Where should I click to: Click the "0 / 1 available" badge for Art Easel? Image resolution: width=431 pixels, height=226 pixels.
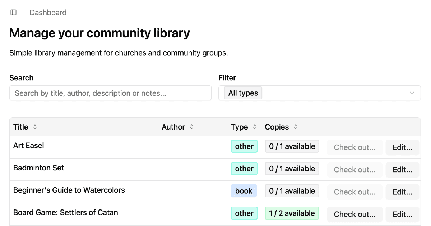[x=292, y=146]
